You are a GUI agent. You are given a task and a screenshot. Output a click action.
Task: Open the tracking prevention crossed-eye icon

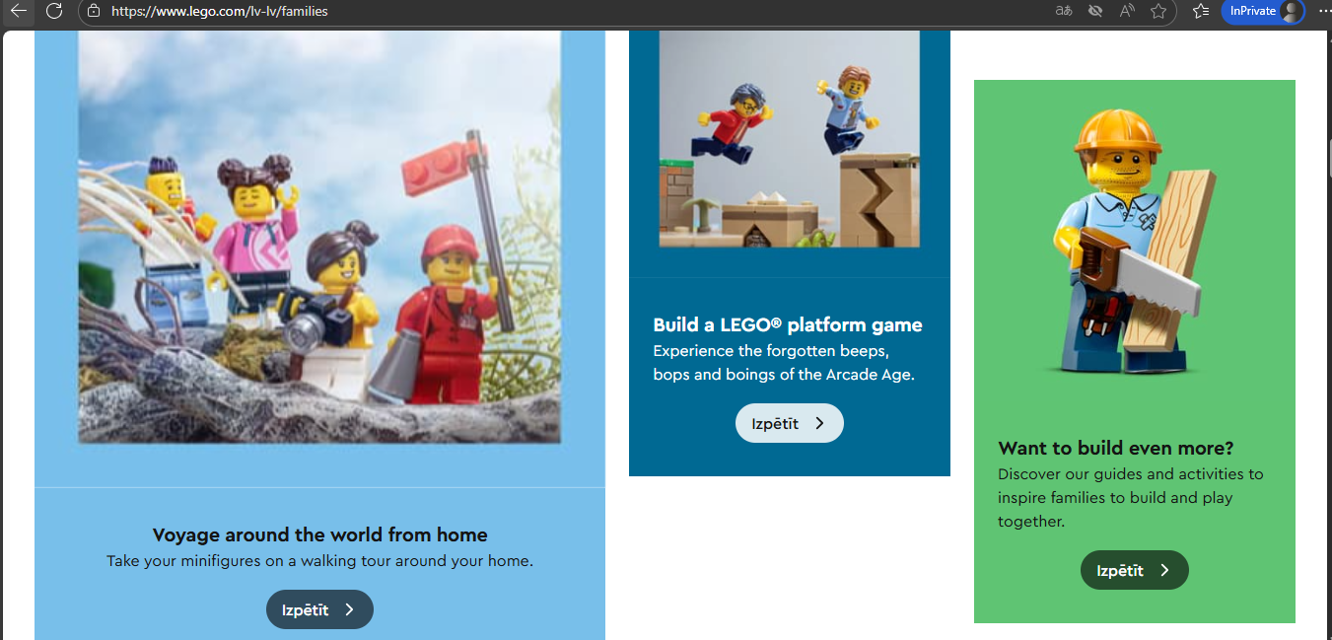point(1094,11)
